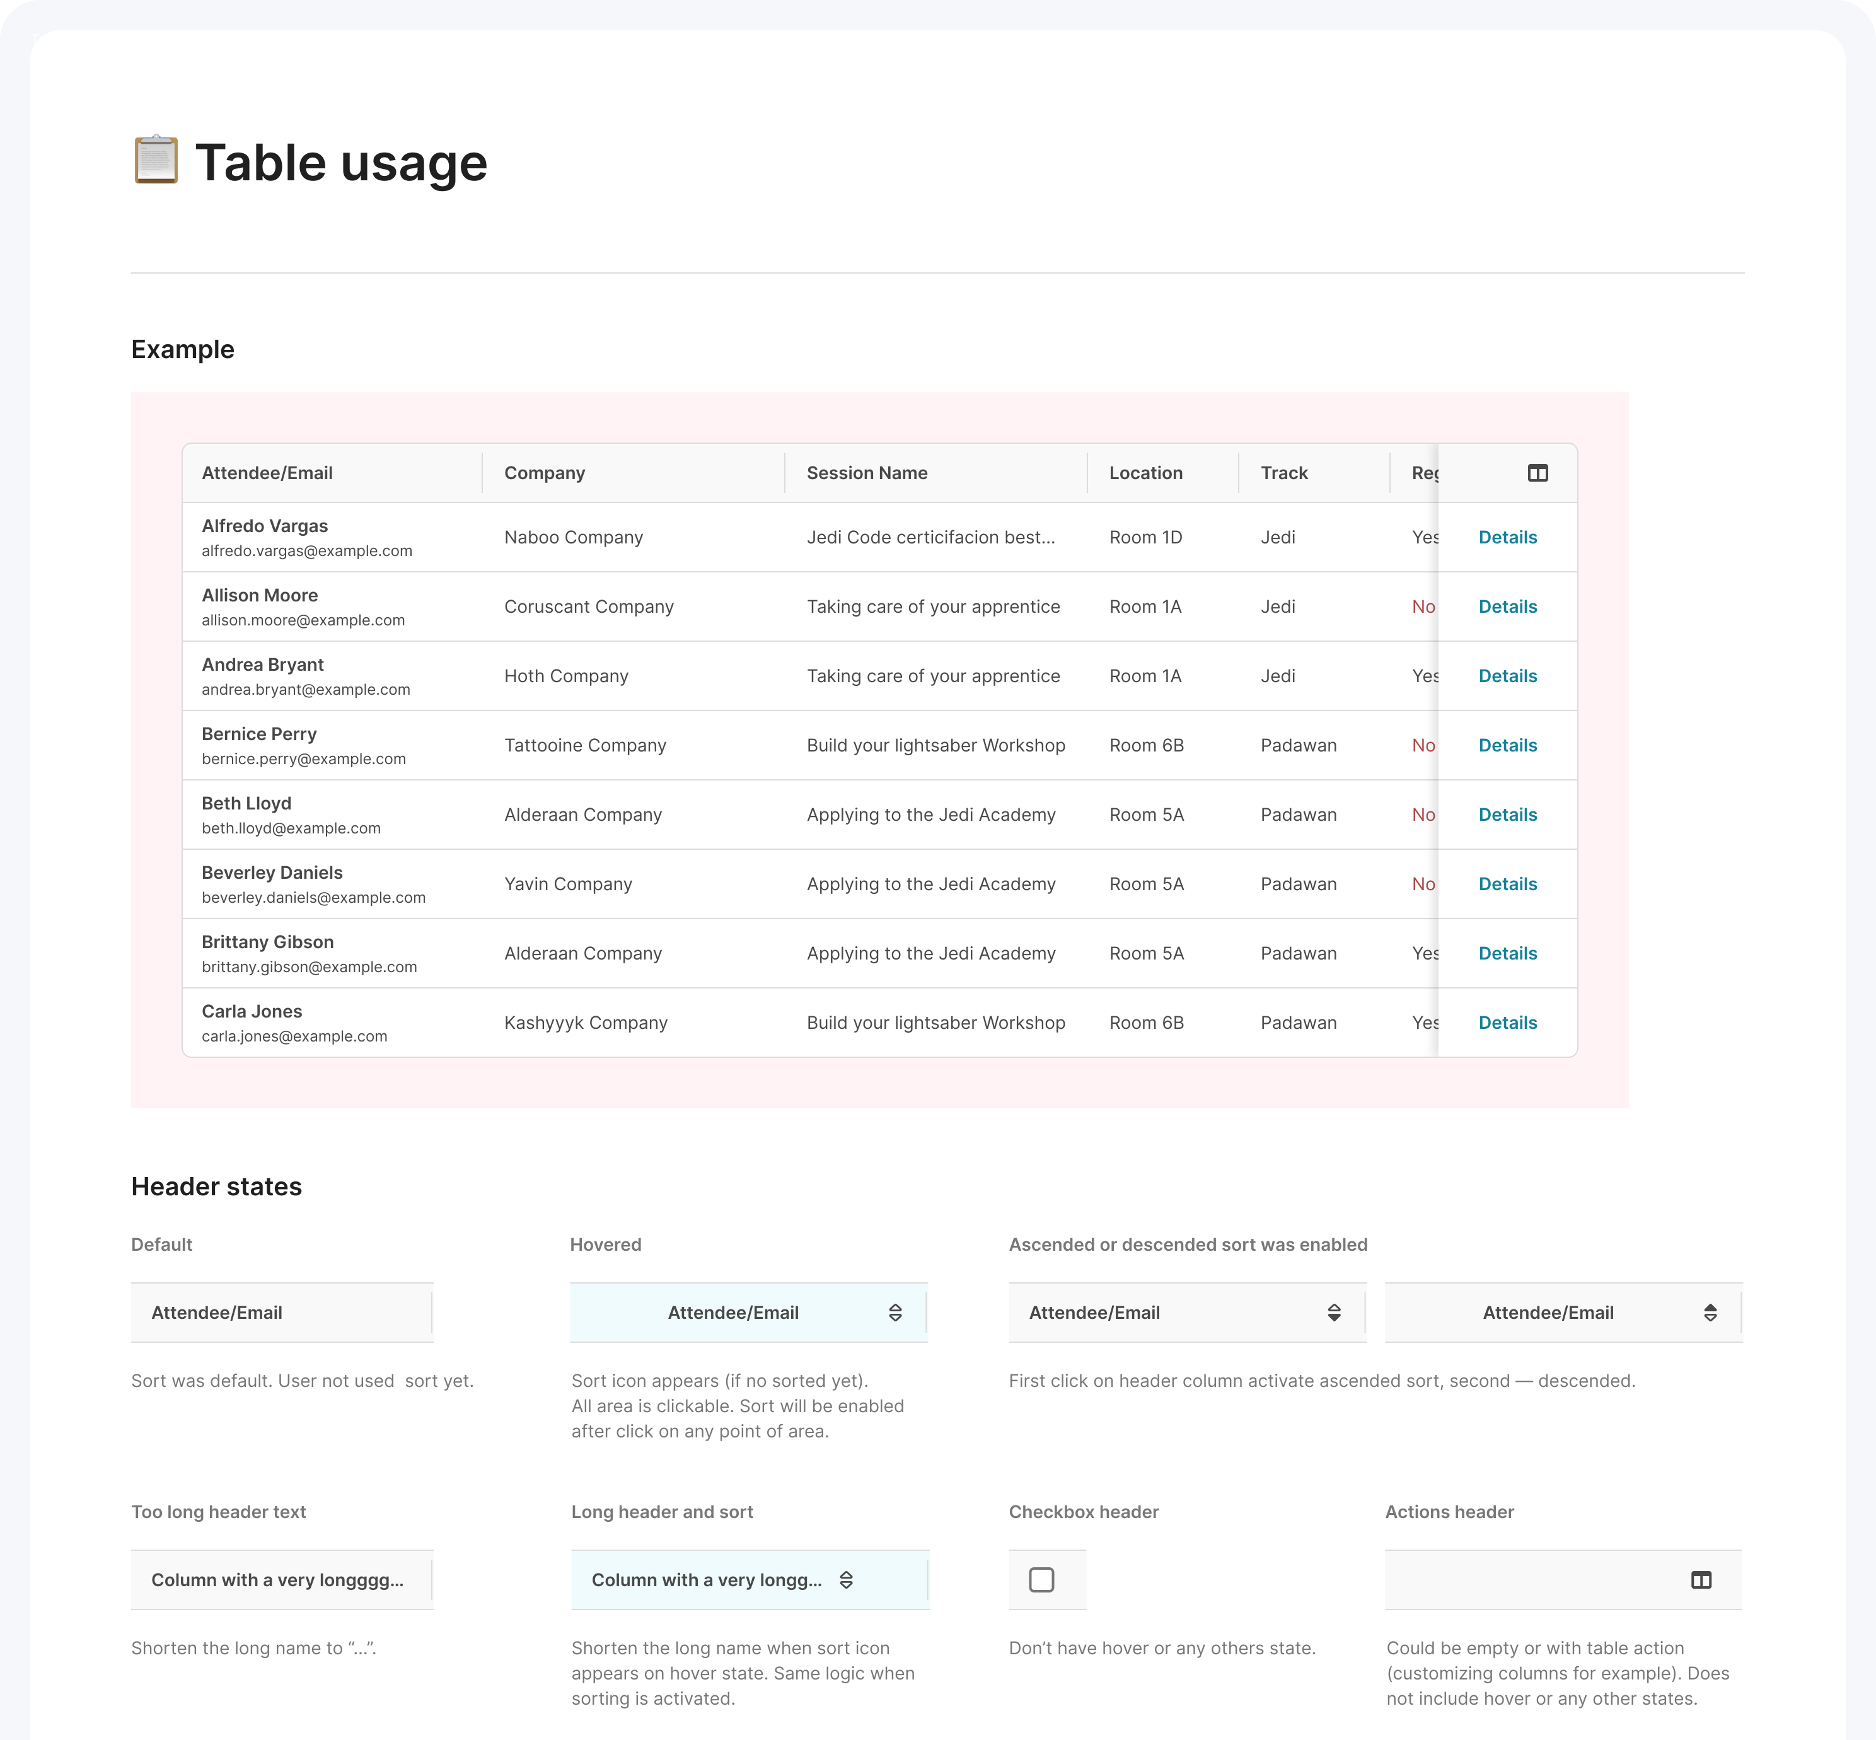This screenshot has height=1740, width=1876.
Task: Click email bernice.perry@example.com
Action: coord(304,759)
